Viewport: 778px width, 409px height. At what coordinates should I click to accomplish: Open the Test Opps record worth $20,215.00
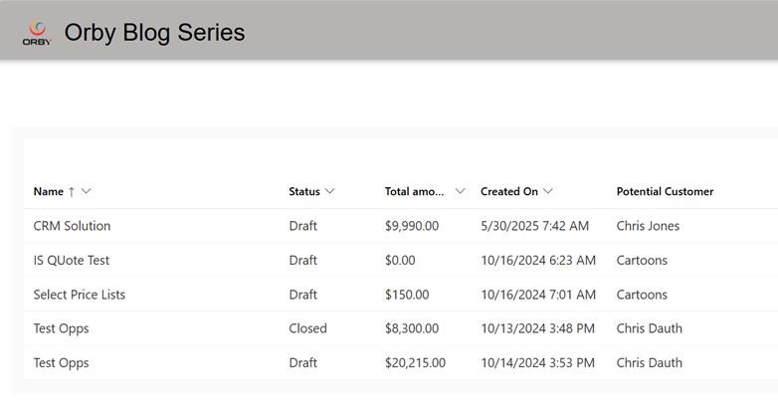tap(61, 363)
